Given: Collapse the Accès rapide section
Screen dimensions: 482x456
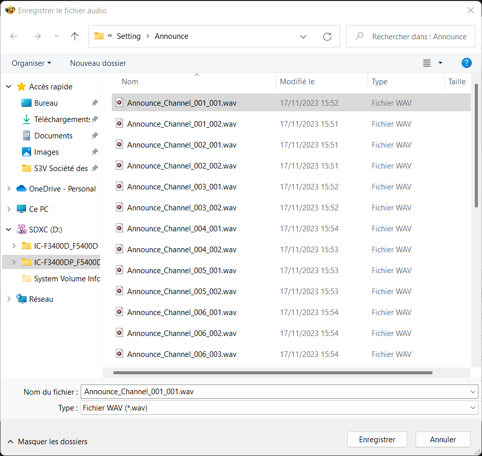Looking at the screenshot, I should point(8,87).
